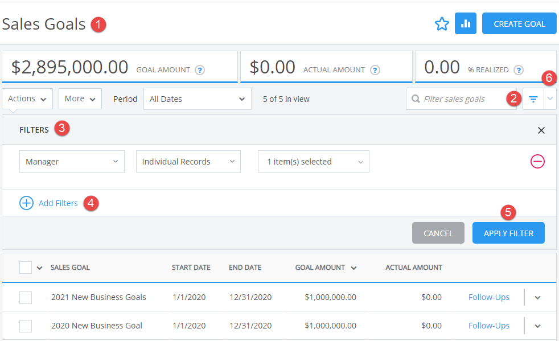The image size is (559, 341).
Task: Open Follow-Ups for 2021 New Business Goals
Action: point(489,297)
